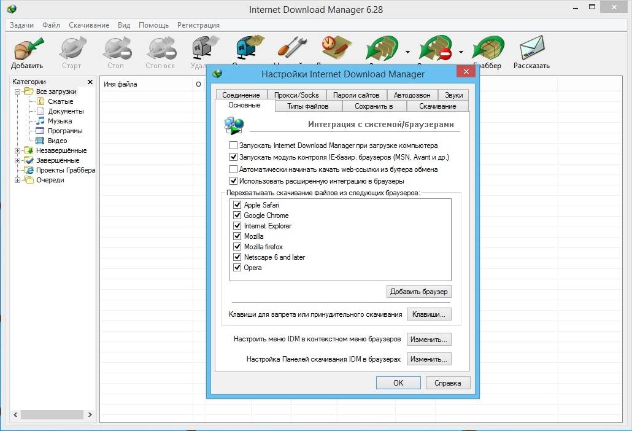
Task: Open the Помощь menu
Action: coord(153,25)
